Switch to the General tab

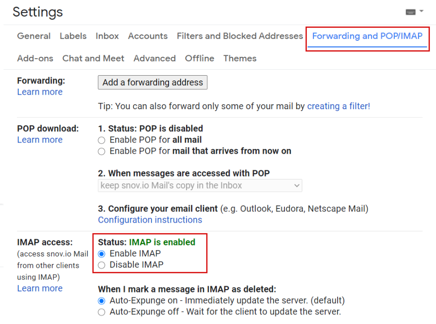pyautogui.click(x=33, y=36)
